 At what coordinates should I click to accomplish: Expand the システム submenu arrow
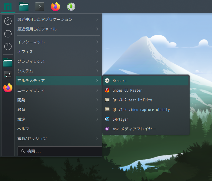pos(97,71)
